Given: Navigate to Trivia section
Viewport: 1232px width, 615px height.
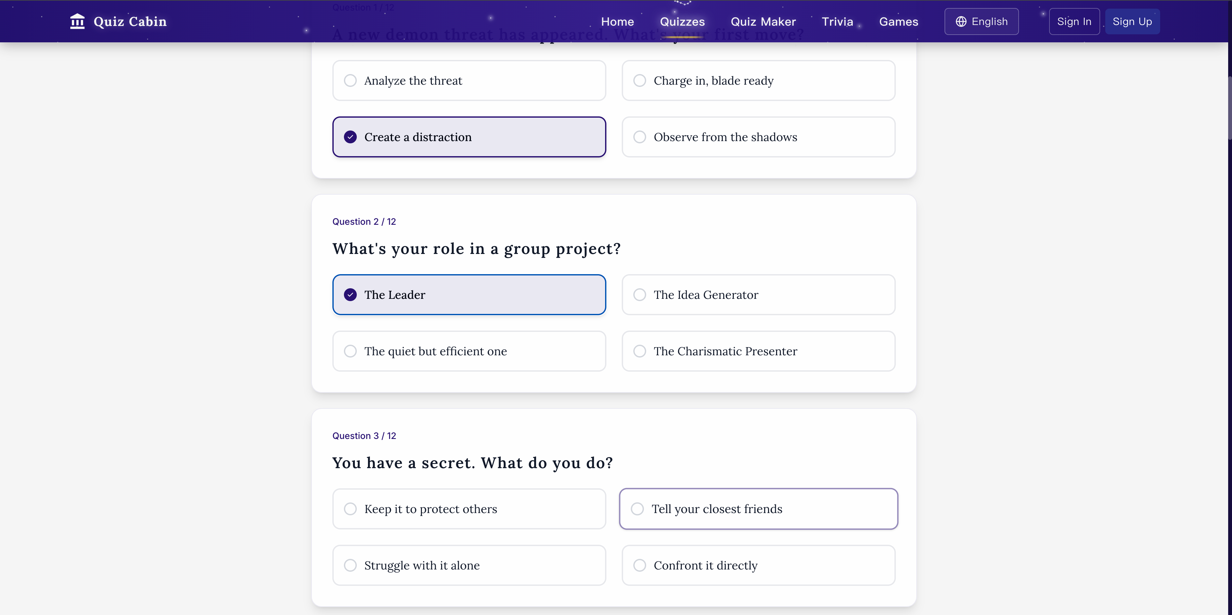Looking at the screenshot, I should [837, 21].
